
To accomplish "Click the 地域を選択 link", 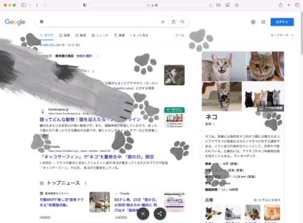I will tap(84, 56).
